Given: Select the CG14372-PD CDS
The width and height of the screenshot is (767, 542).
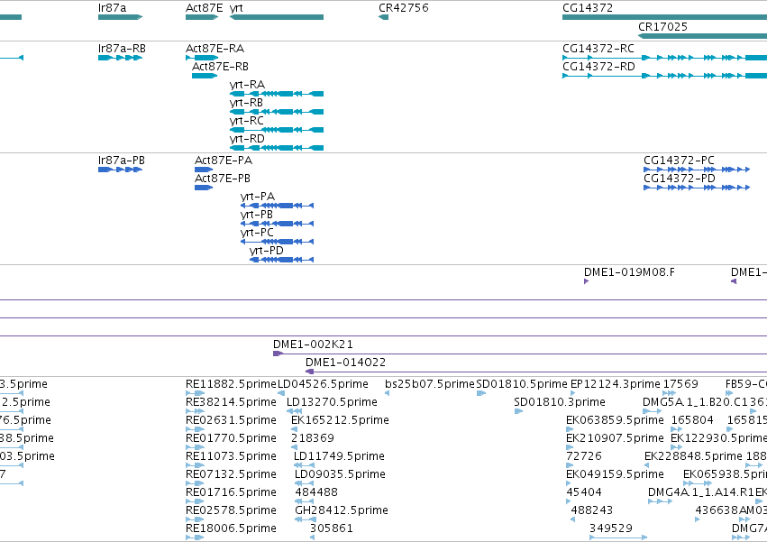Looking at the screenshot, I should (x=697, y=188).
